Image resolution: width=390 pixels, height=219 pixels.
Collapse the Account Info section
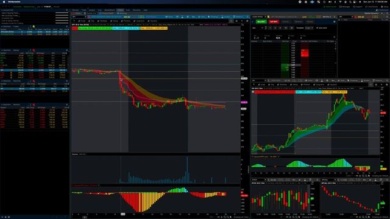click(x=2, y=10)
